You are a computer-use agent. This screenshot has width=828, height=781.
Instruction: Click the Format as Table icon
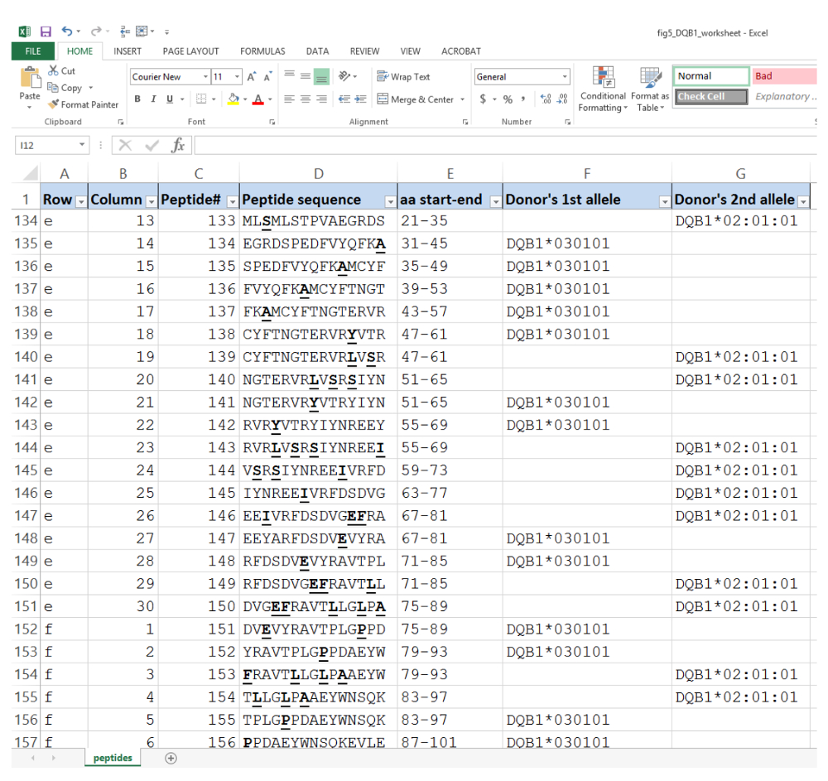coord(650,90)
